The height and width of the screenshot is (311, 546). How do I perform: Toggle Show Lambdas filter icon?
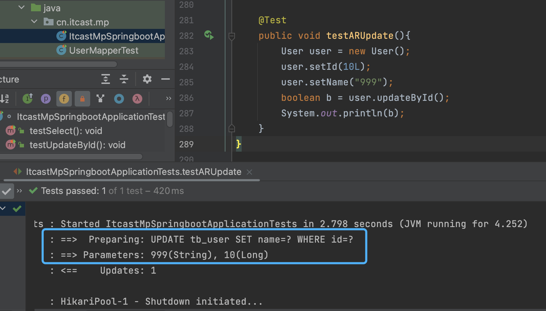click(137, 99)
